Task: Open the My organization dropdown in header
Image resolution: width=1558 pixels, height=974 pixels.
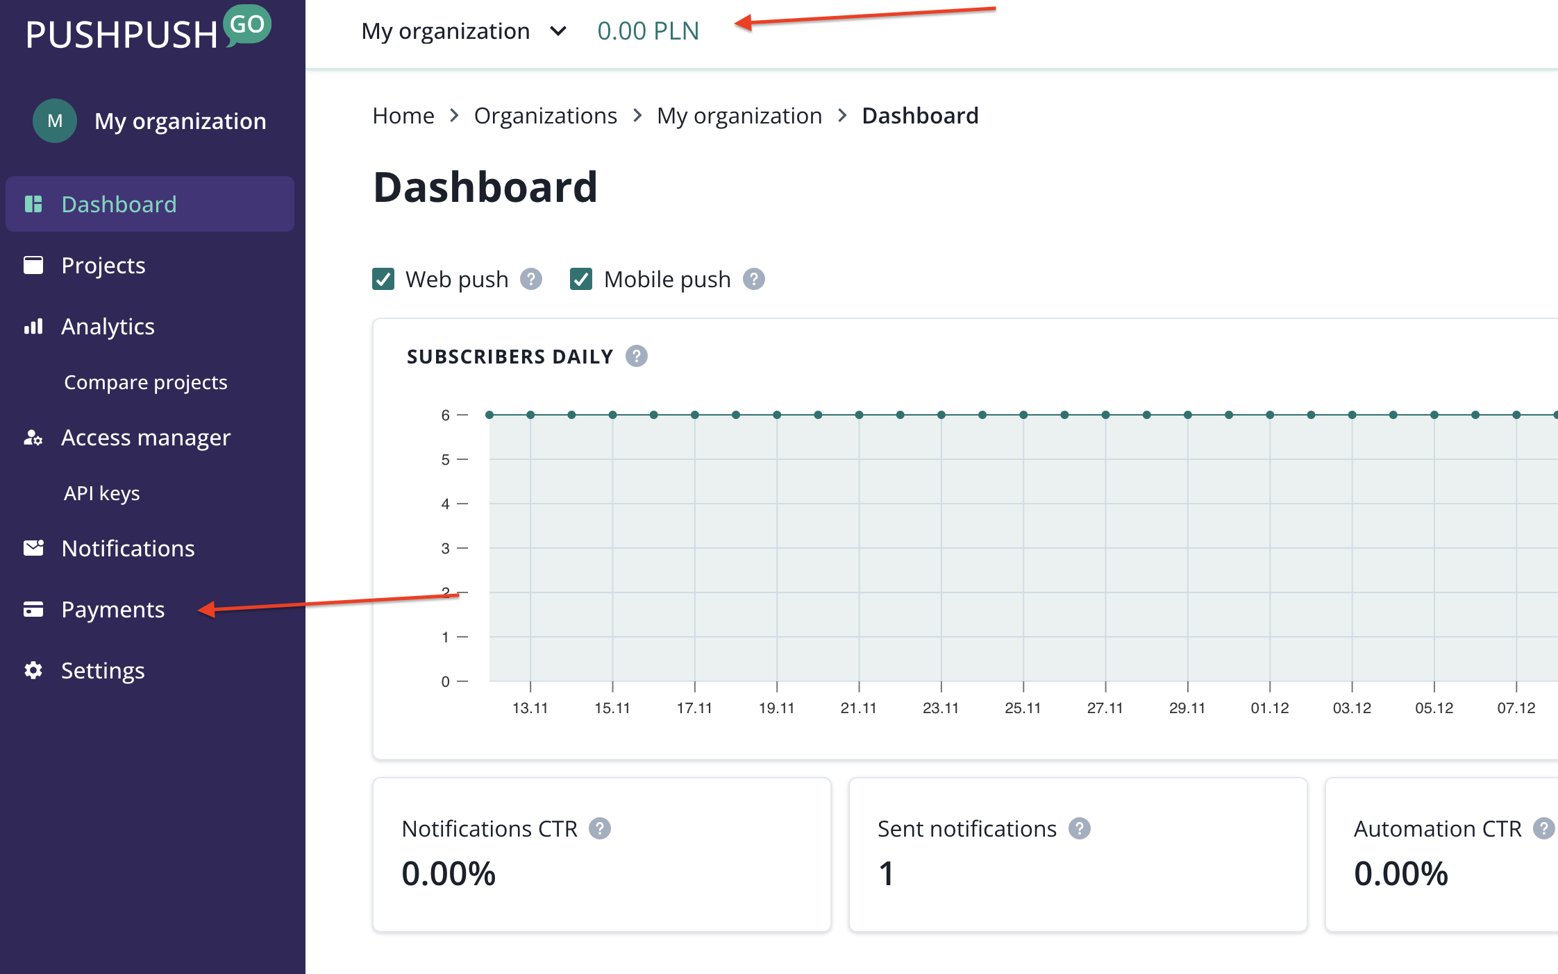Action: (446, 31)
